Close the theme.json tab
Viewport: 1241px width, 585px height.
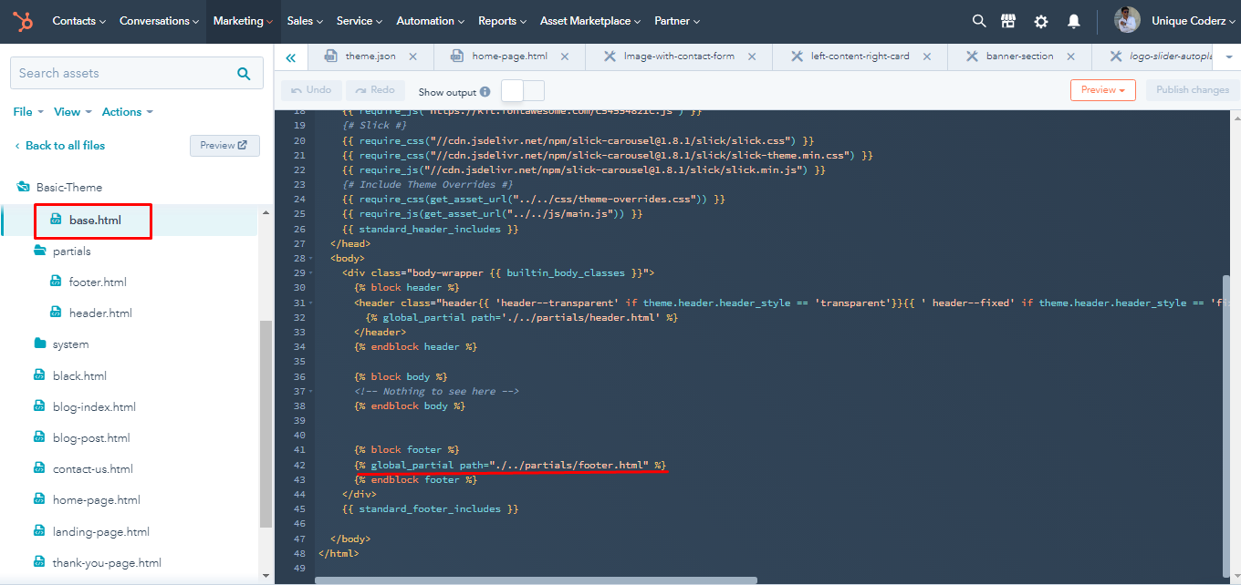click(x=413, y=56)
